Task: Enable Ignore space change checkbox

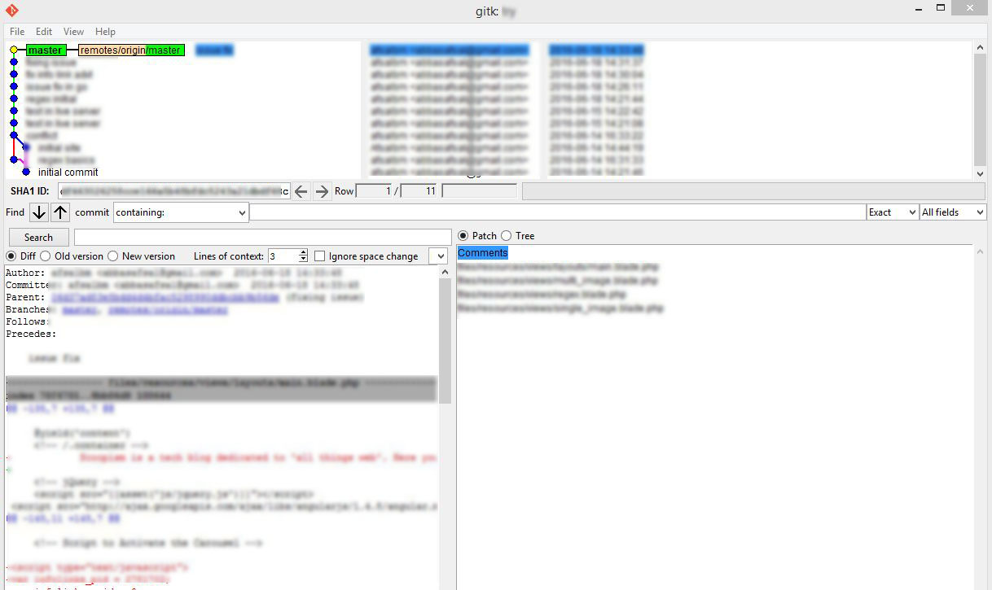Action: click(320, 256)
